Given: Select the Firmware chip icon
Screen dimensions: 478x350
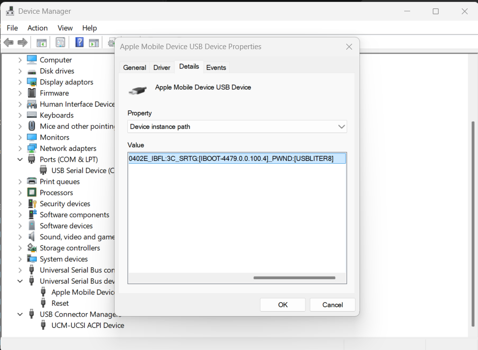Looking at the screenshot, I should point(31,93).
